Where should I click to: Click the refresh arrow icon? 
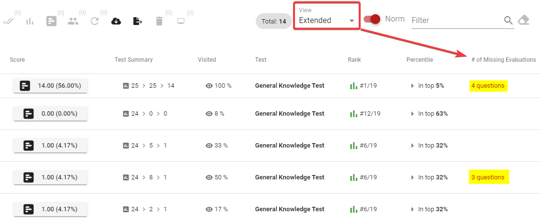[95, 22]
